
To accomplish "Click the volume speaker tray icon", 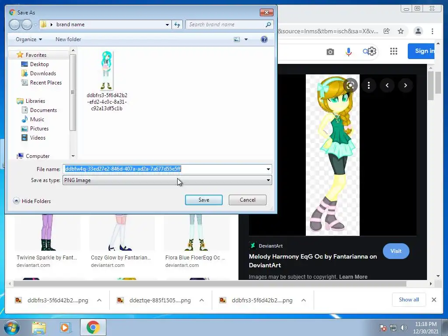I will pos(403,328).
